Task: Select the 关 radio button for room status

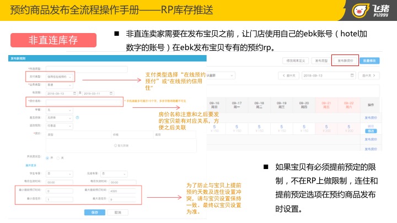Action: [x=58, y=158]
